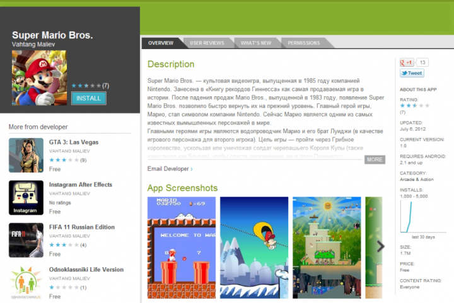Switch to the What's New tab
The height and width of the screenshot is (303, 454).
(x=256, y=43)
